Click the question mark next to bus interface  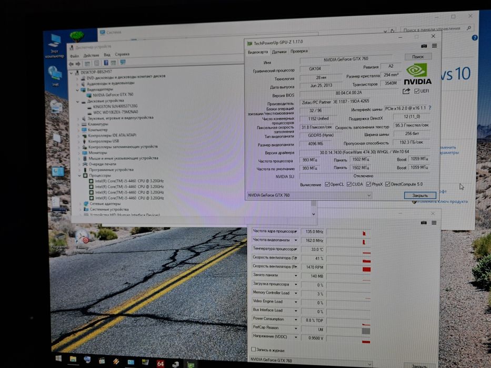point(429,108)
